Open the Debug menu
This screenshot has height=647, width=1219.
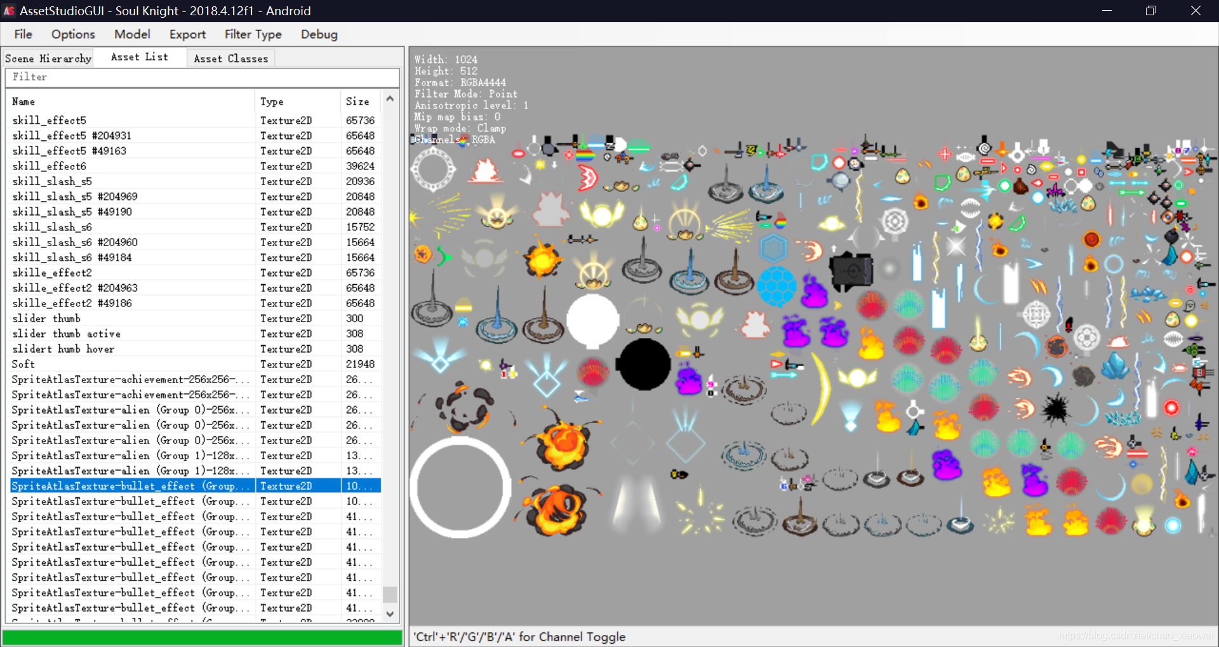pos(319,34)
